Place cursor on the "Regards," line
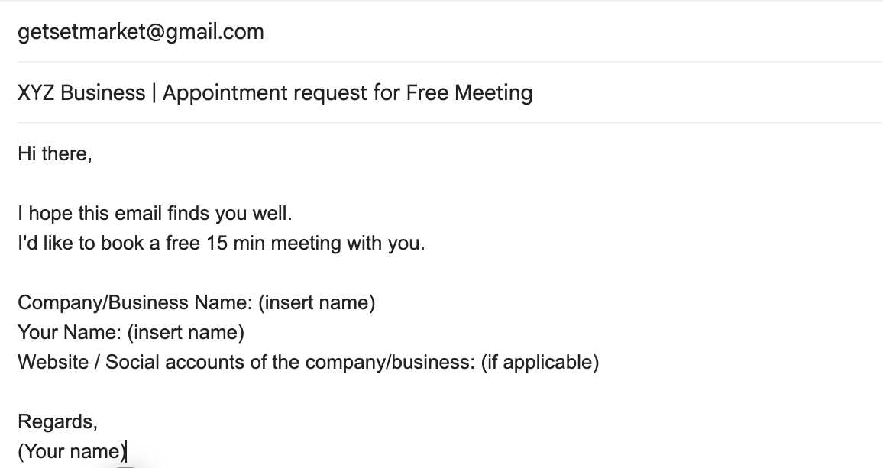Screen dimensions: 883x468 click(57, 421)
